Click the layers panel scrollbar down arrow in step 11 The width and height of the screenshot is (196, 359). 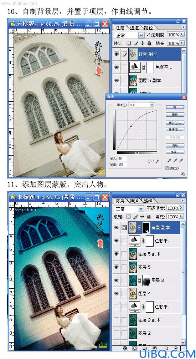(x=183, y=342)
